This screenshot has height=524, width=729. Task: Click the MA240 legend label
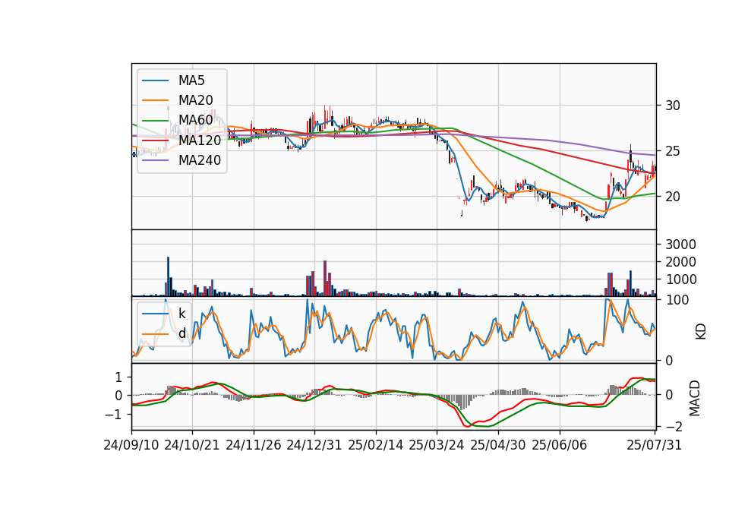pyautogui.click(x=200, y=160)
